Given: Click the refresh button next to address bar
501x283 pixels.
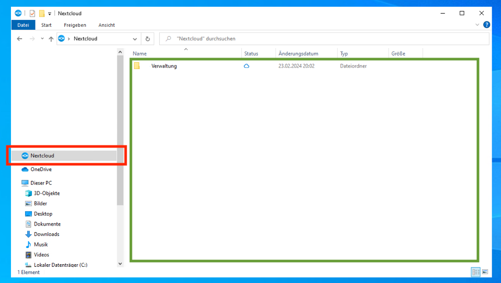Looking at the screenshot, I should (x=148, y=39).
